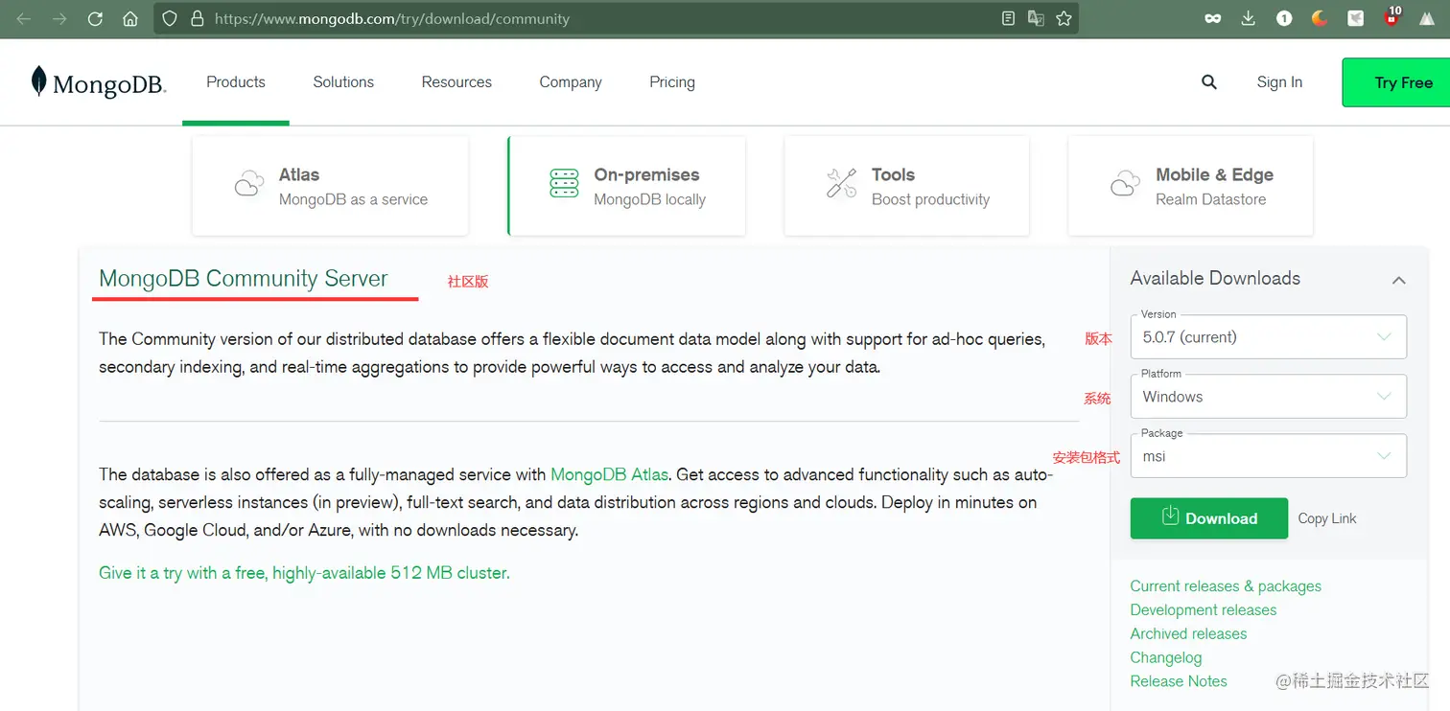Click the MongoDB Community Server heading
Viewport: 1450px width, 711px height.
tap(244, 279)
